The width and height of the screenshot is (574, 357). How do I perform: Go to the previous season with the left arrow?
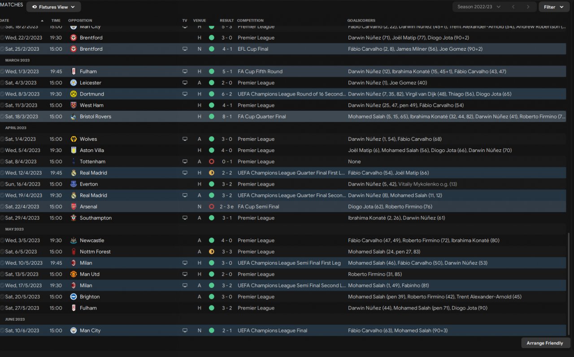tap(513, 7)
